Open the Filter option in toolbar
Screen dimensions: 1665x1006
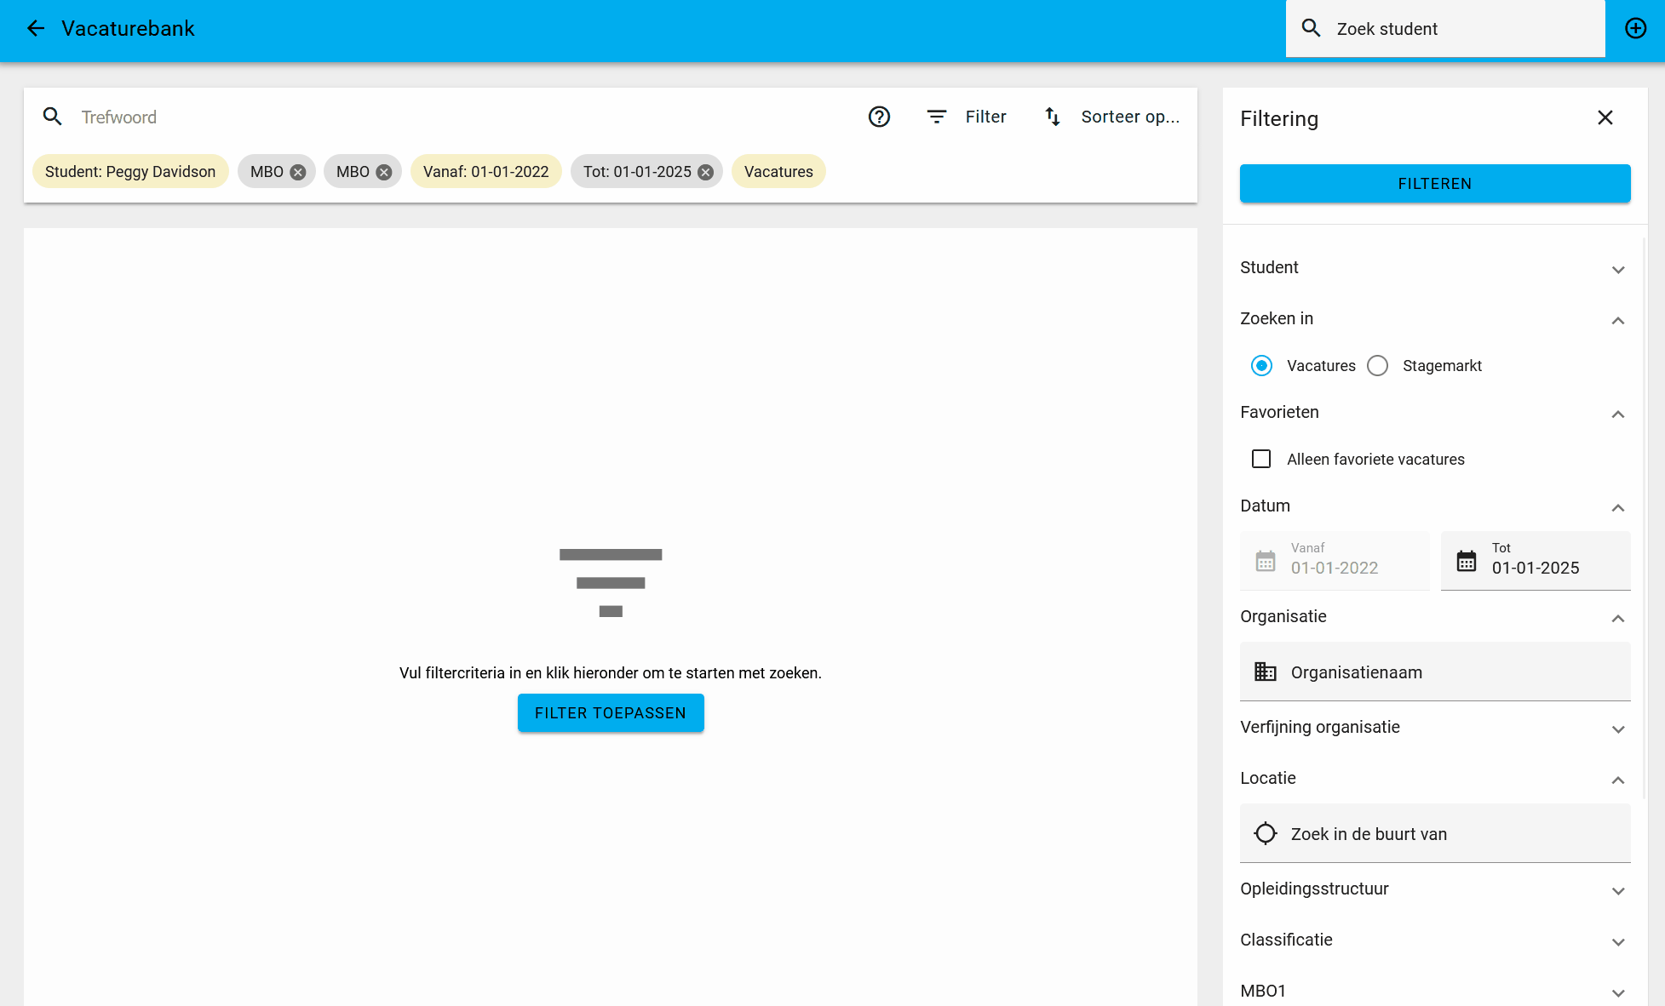pyautogui.click(x=967, y=117)
